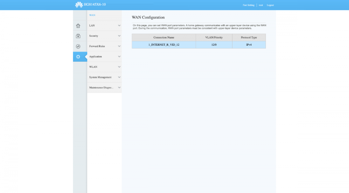Select the 1_INTERNET_R_VID_12 connection row

coord(164,45)
